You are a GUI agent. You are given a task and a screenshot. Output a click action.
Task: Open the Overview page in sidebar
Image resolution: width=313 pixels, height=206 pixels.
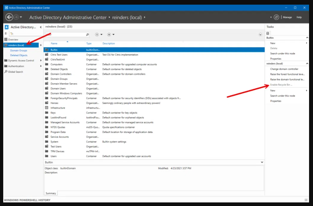(x=13, y=39)
